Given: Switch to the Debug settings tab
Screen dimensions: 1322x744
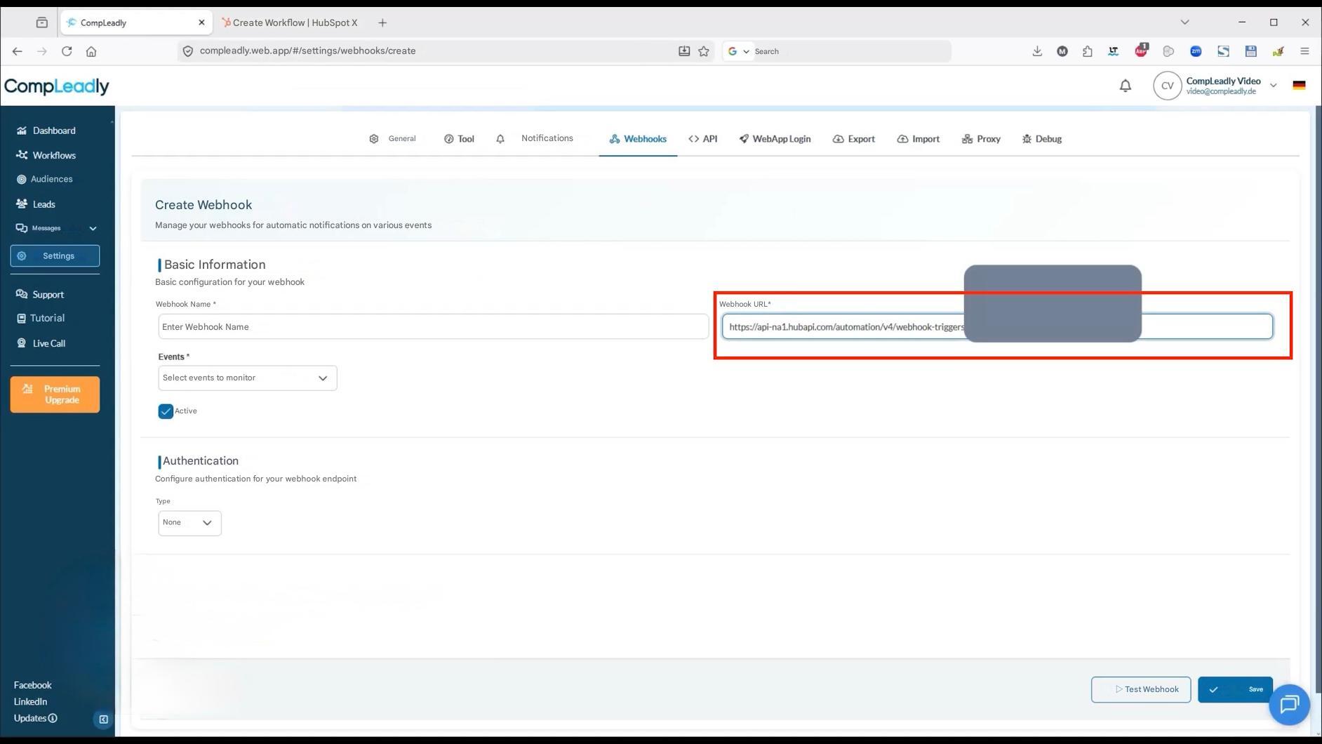Looking at the screenshot, I should click(1041, 138).
